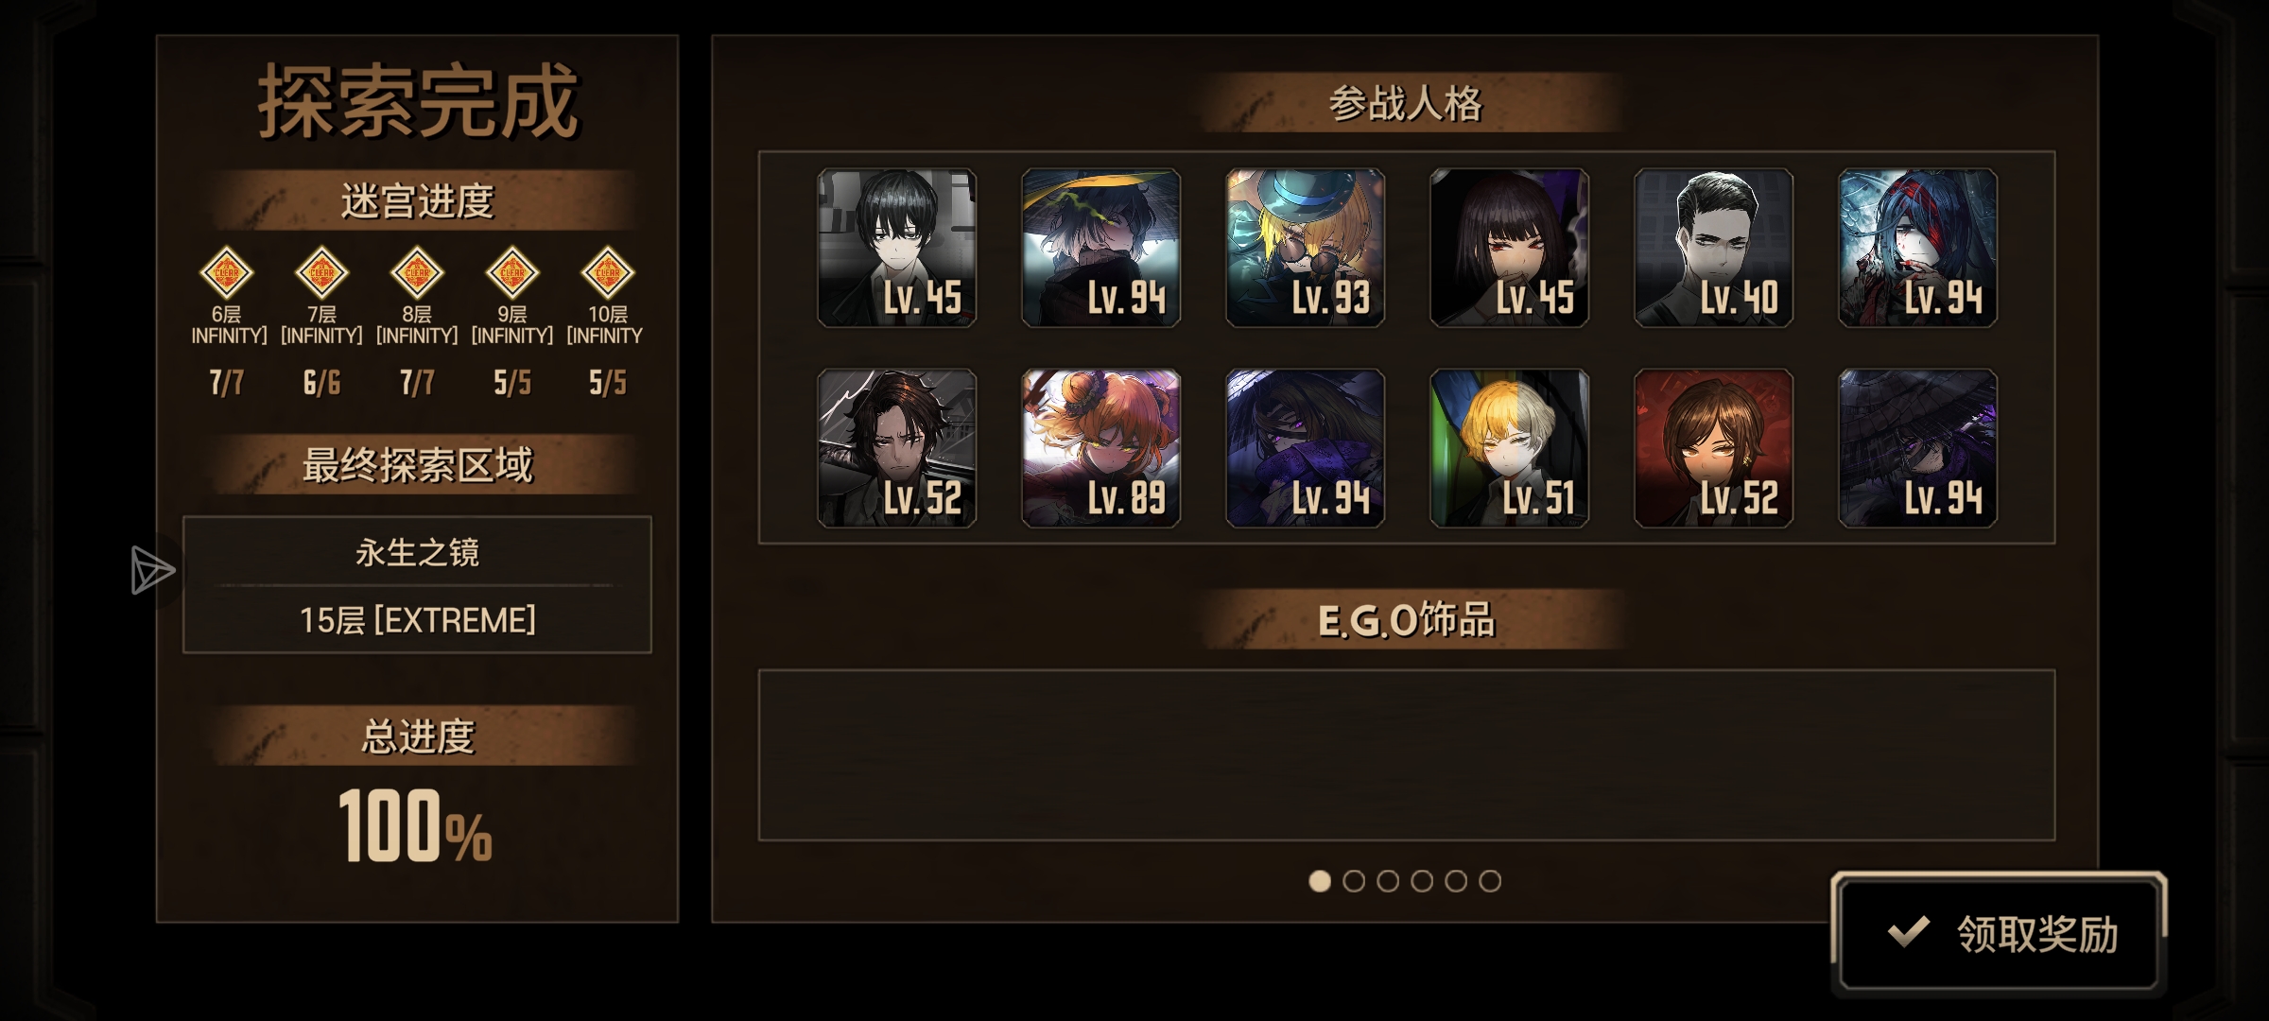Open the 永生之镜 15层 EXTREME region box

coord(417,584)
